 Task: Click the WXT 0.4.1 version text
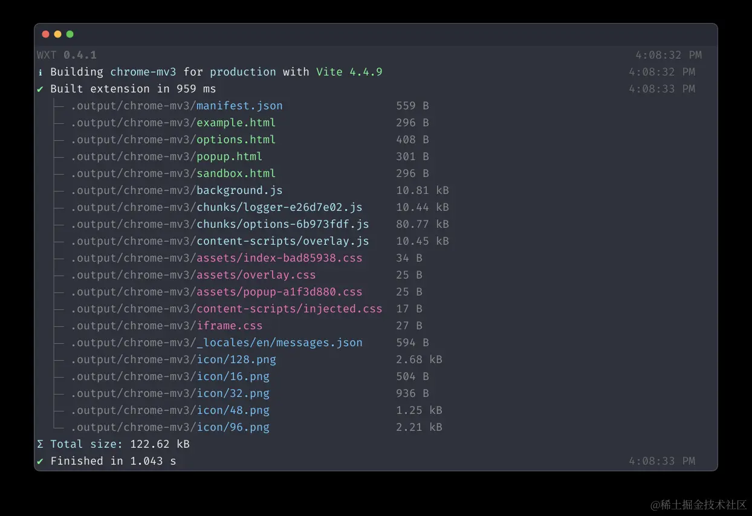(x=66, y=55)
